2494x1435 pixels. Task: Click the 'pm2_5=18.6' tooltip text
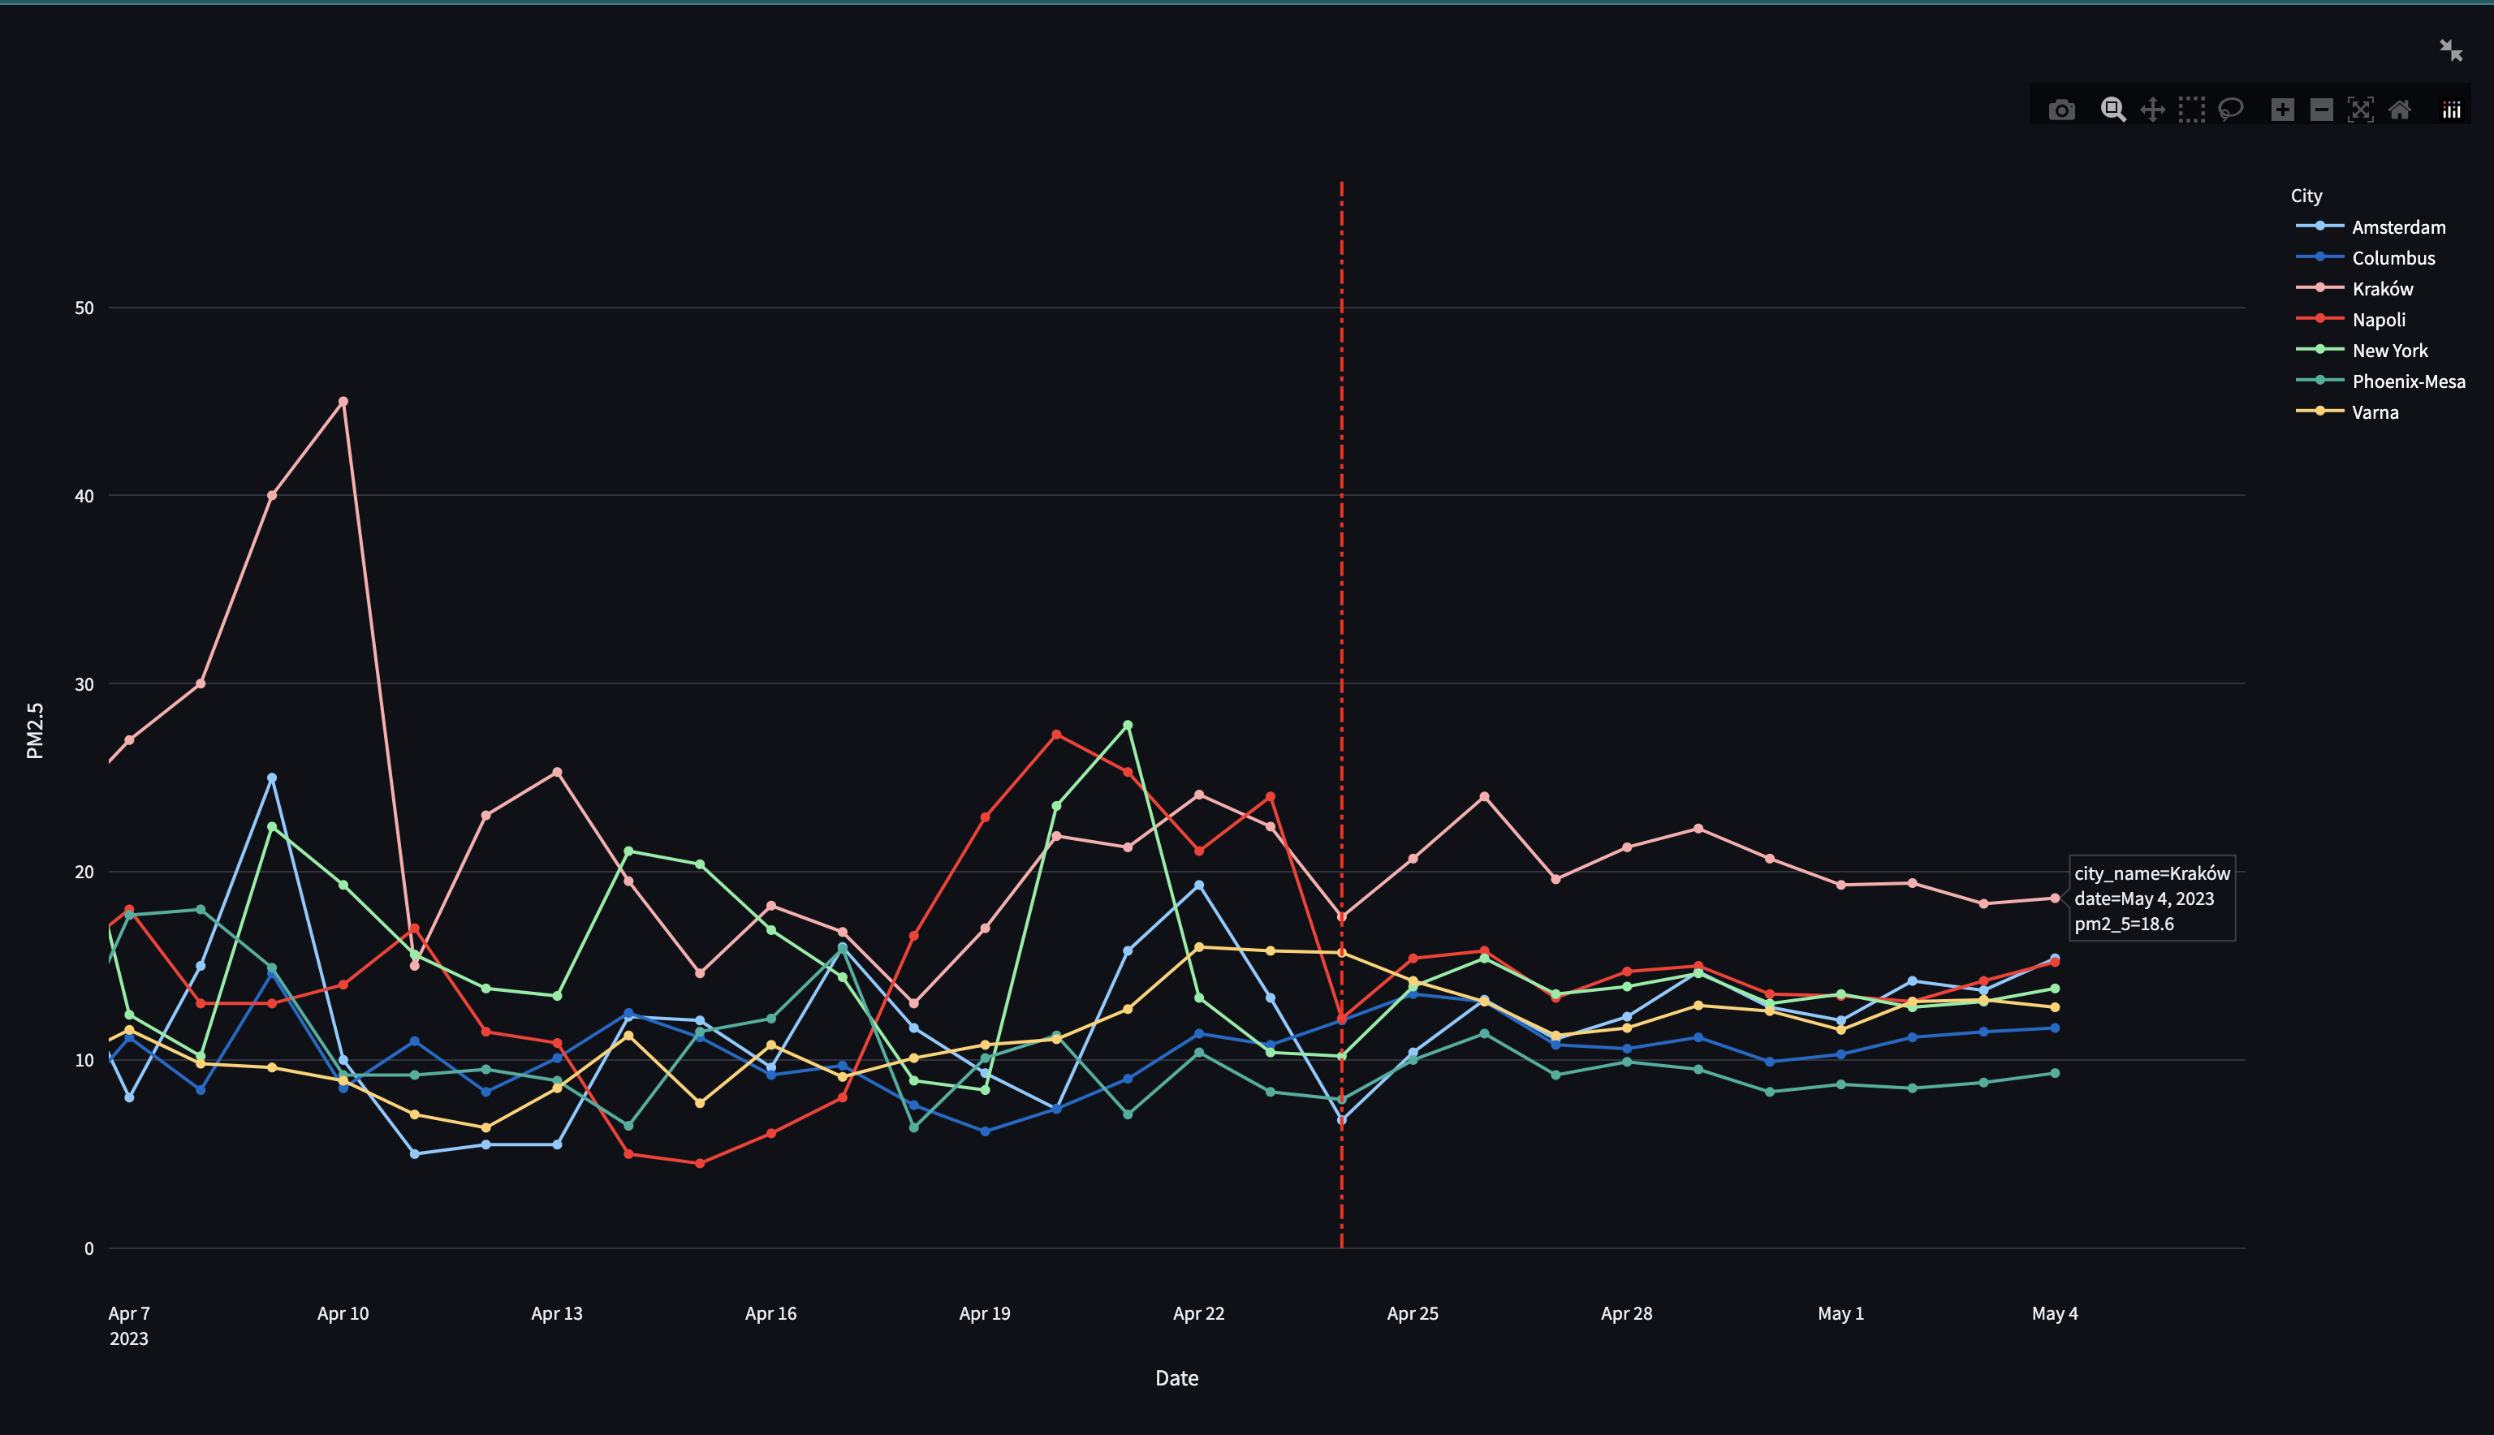pyautogui.click(x=2123, y=924)
